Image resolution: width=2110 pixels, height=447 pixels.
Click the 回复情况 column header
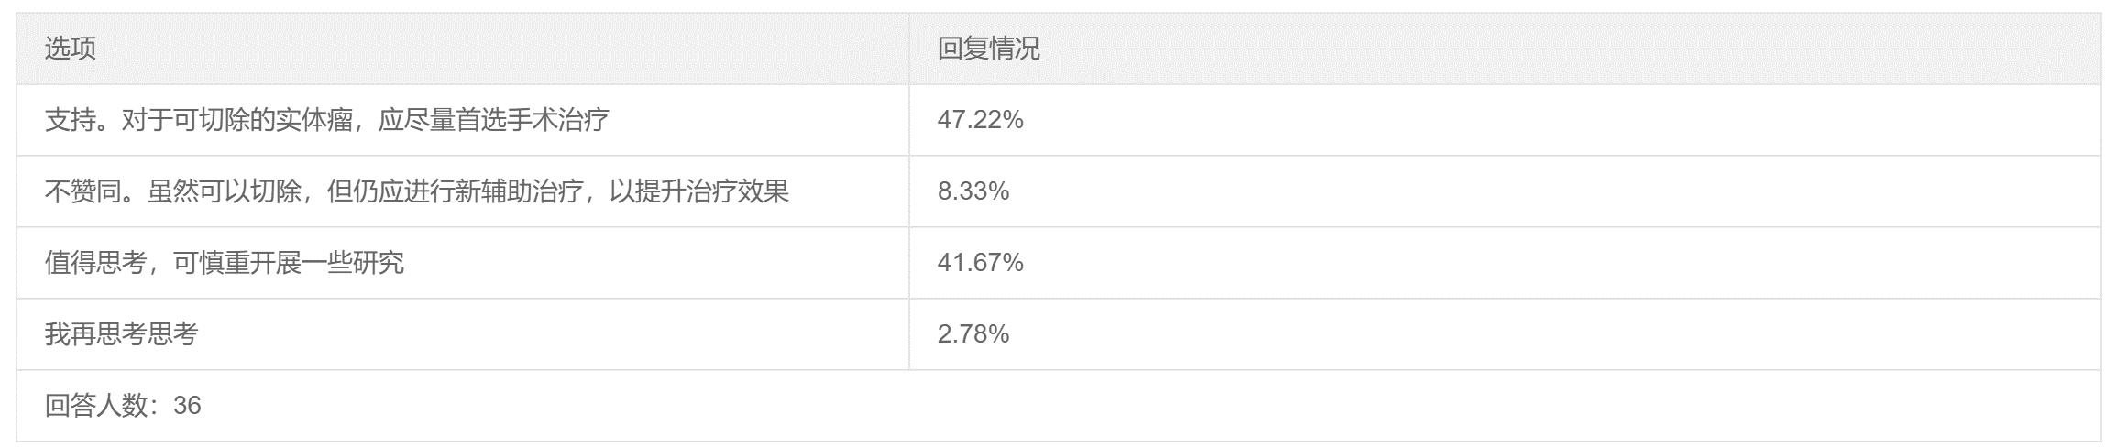[988, 49]
